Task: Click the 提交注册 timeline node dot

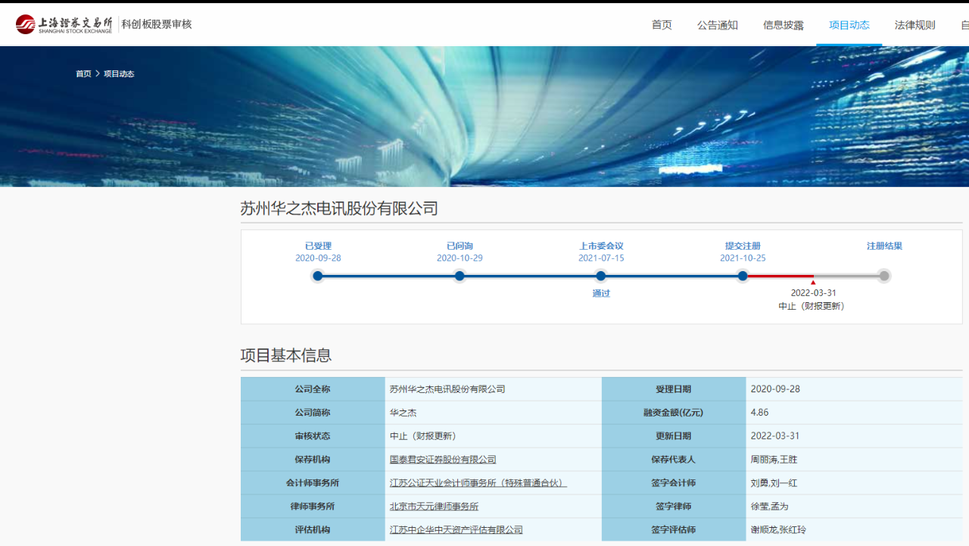Action: tap(743, 276)
